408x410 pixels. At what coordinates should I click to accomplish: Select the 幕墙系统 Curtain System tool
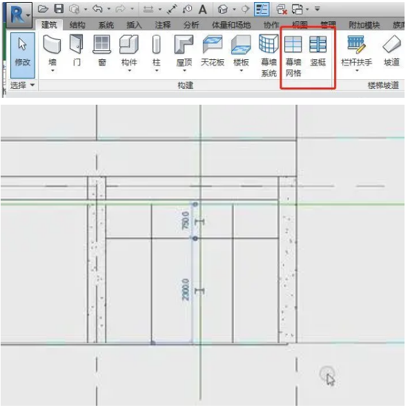(269, 56)
